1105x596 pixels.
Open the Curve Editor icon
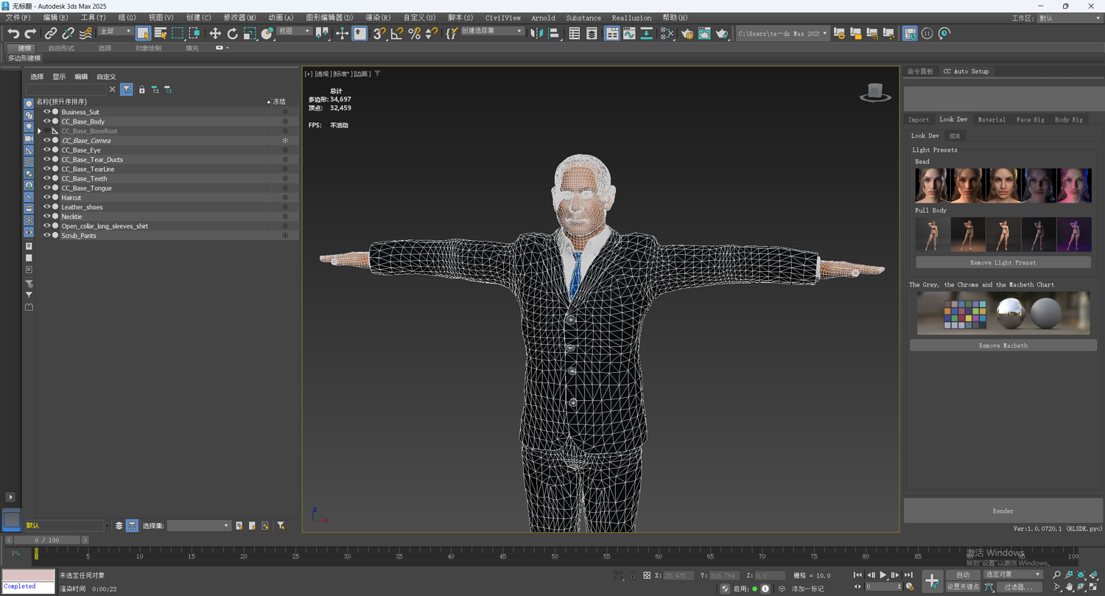coord(629,33)
